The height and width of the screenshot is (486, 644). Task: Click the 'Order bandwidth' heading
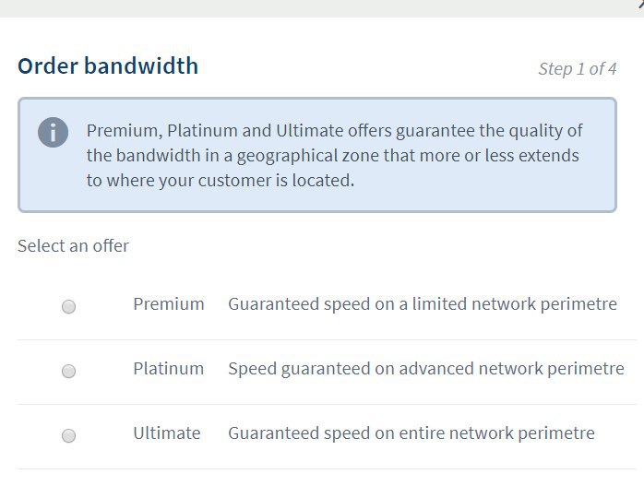point(108,66)
